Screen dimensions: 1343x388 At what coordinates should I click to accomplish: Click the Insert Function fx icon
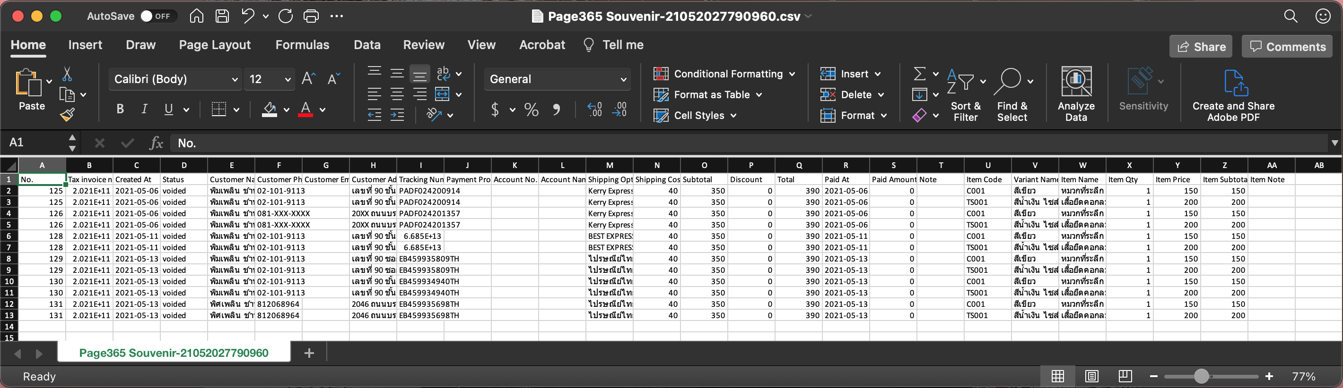(156, 143)
